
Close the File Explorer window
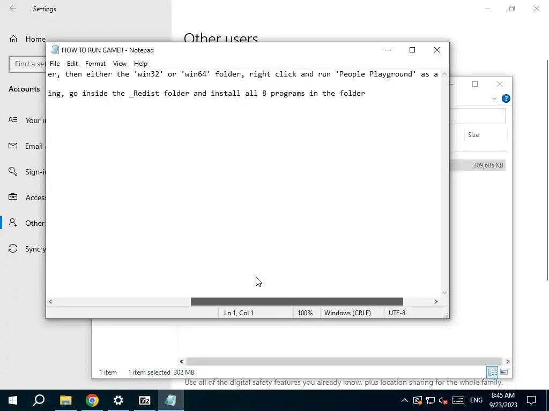(x=500, y=84)
